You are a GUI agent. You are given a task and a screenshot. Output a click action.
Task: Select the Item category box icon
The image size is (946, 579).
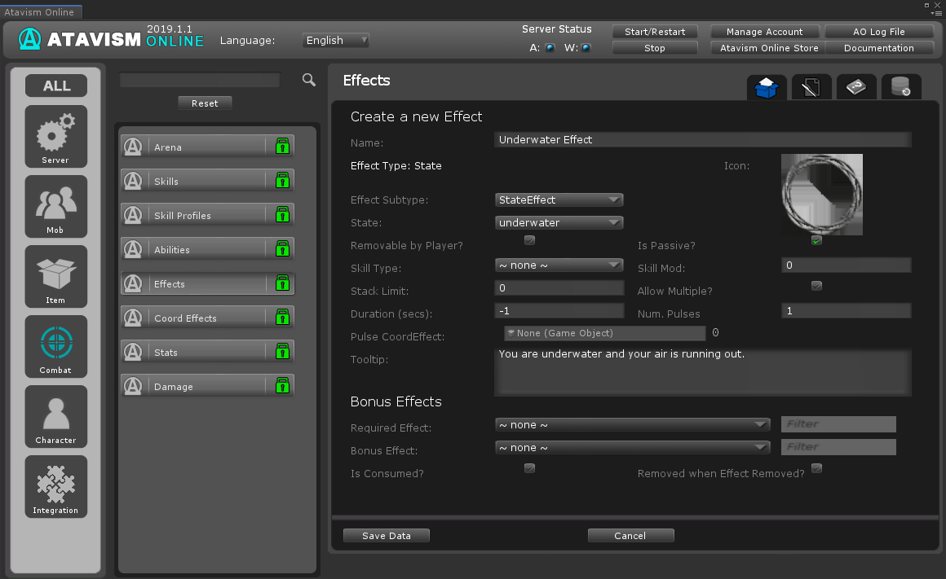click(55, 275)
